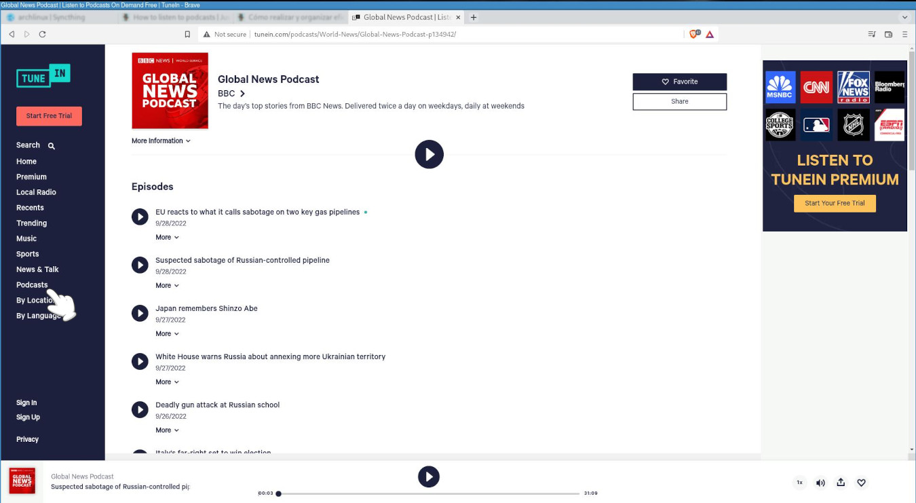Expand the More Information section
This screenshot has height=503, width=916.
click(161, 141)
